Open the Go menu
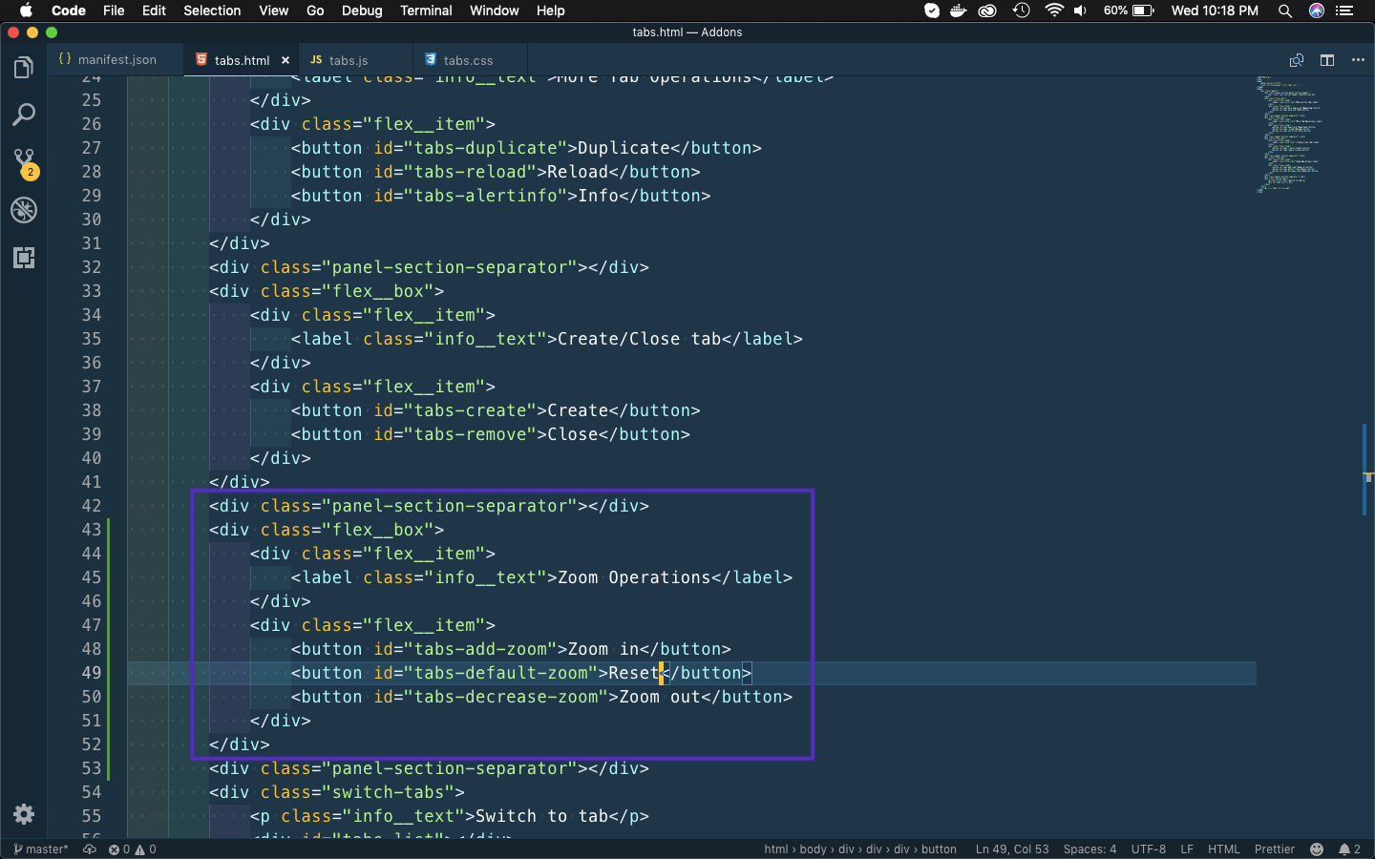 (x=315, y=10)
